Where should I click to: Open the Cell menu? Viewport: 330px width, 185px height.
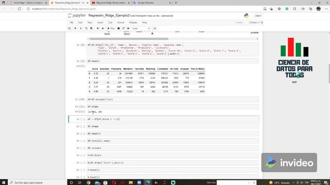(x=110, y=23)
